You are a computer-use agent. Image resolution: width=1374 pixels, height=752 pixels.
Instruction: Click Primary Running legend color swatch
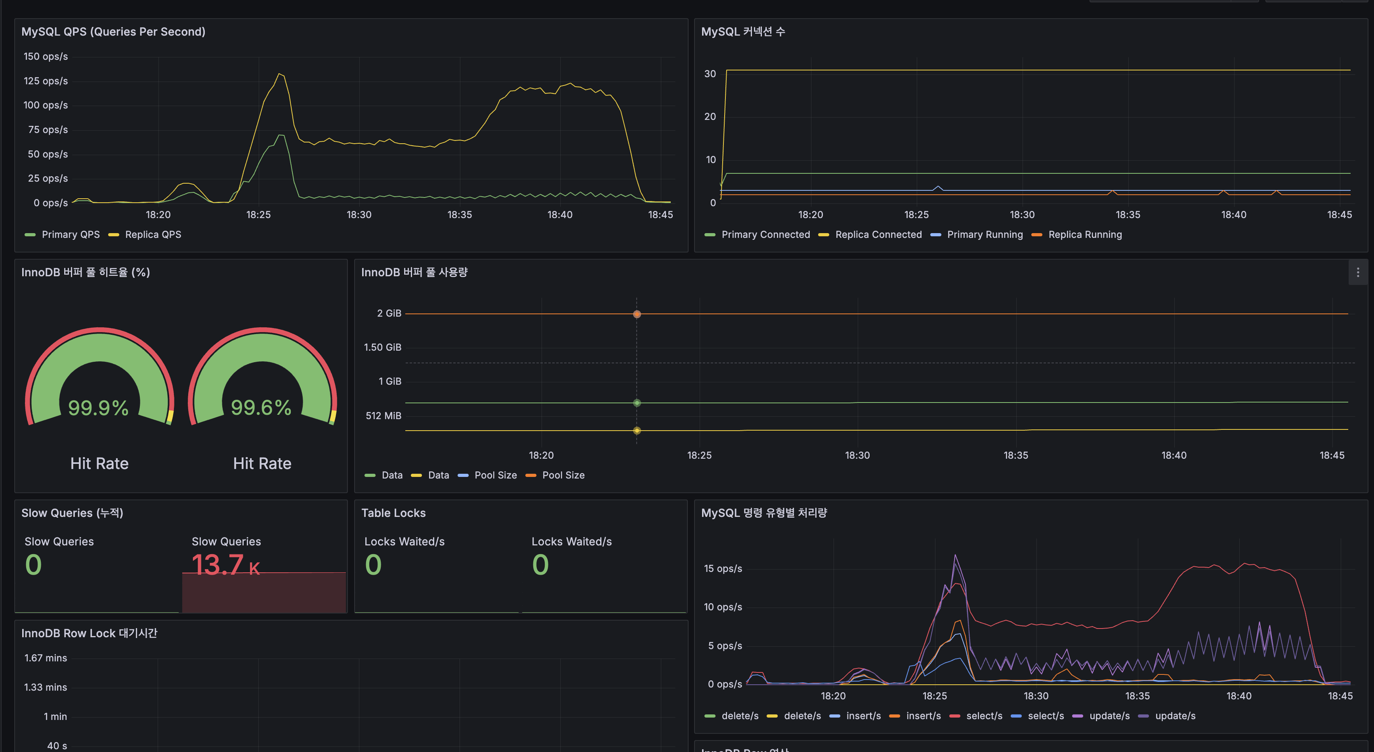[x=935, y=235]
